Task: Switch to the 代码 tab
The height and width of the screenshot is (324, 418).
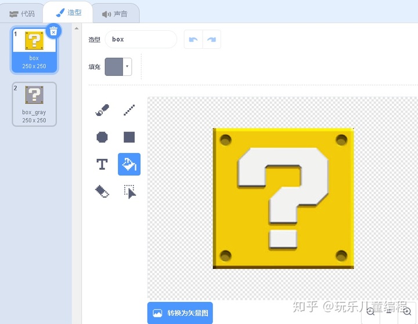Action: tap(22, 14)
